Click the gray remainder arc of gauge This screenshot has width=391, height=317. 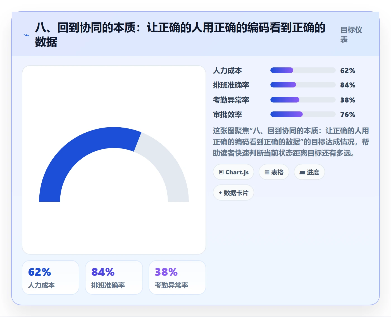pyautogui.click(x=168, y=164)
